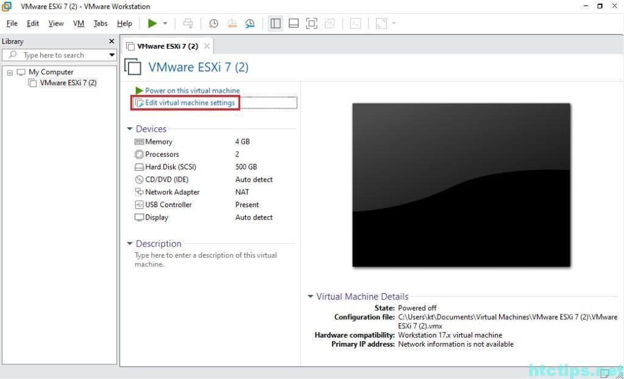Open the Edit menu
Image resolution: width=624 pixels, height=379 pixels.
pos(33,24)
